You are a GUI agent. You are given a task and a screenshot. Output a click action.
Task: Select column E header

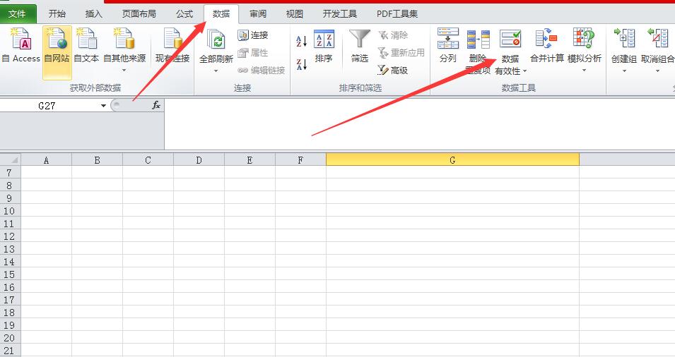[x=250, y=160]
